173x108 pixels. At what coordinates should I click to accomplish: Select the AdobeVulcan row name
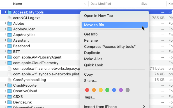(x=24, y=29)
